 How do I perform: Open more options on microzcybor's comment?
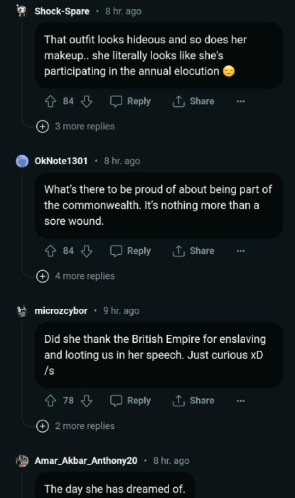[x=241, y=401]
